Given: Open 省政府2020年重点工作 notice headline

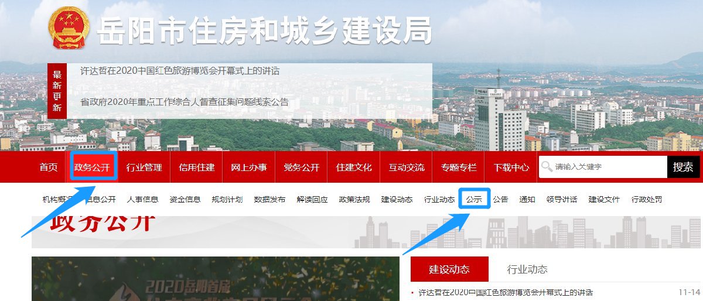Looking at the screenshot, I should coord(185,101).
